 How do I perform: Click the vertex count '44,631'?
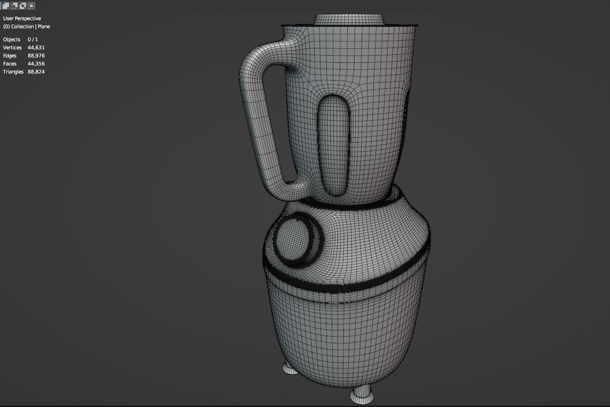36,48
